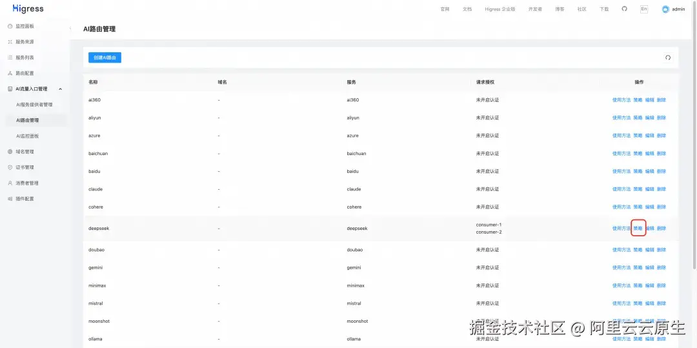697x348 pixels.
Task: Open 社区 link in top navigation
Action: point(582,9)
